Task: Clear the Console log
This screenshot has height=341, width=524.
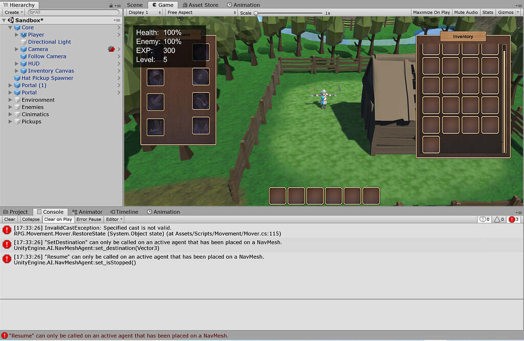Action: click(9, 219)
